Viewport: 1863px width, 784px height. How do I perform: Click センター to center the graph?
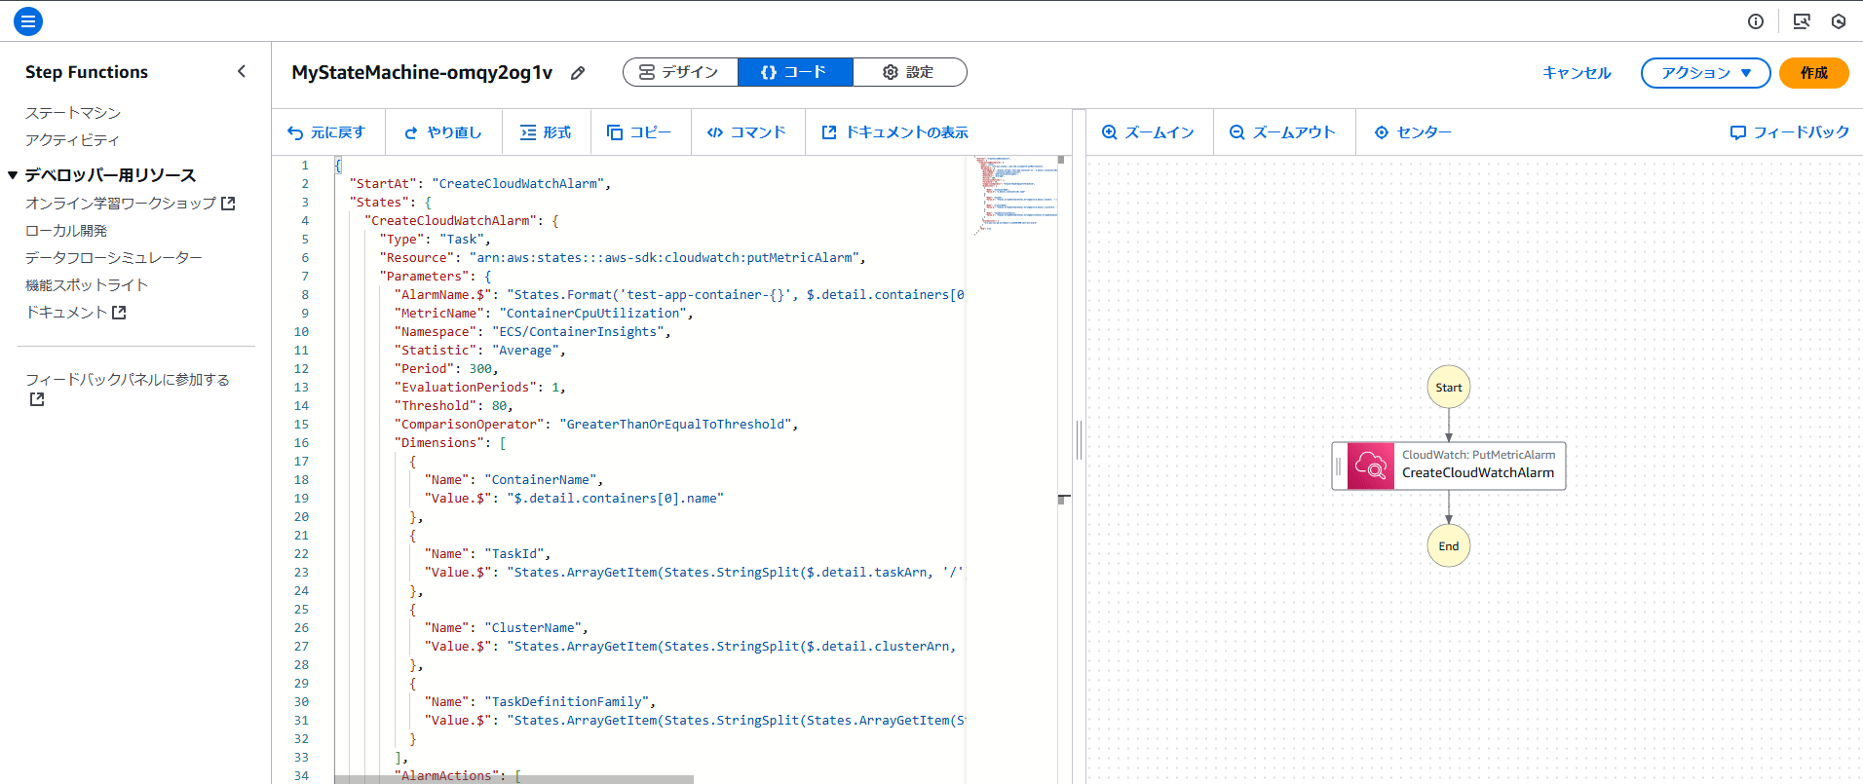1413,132
